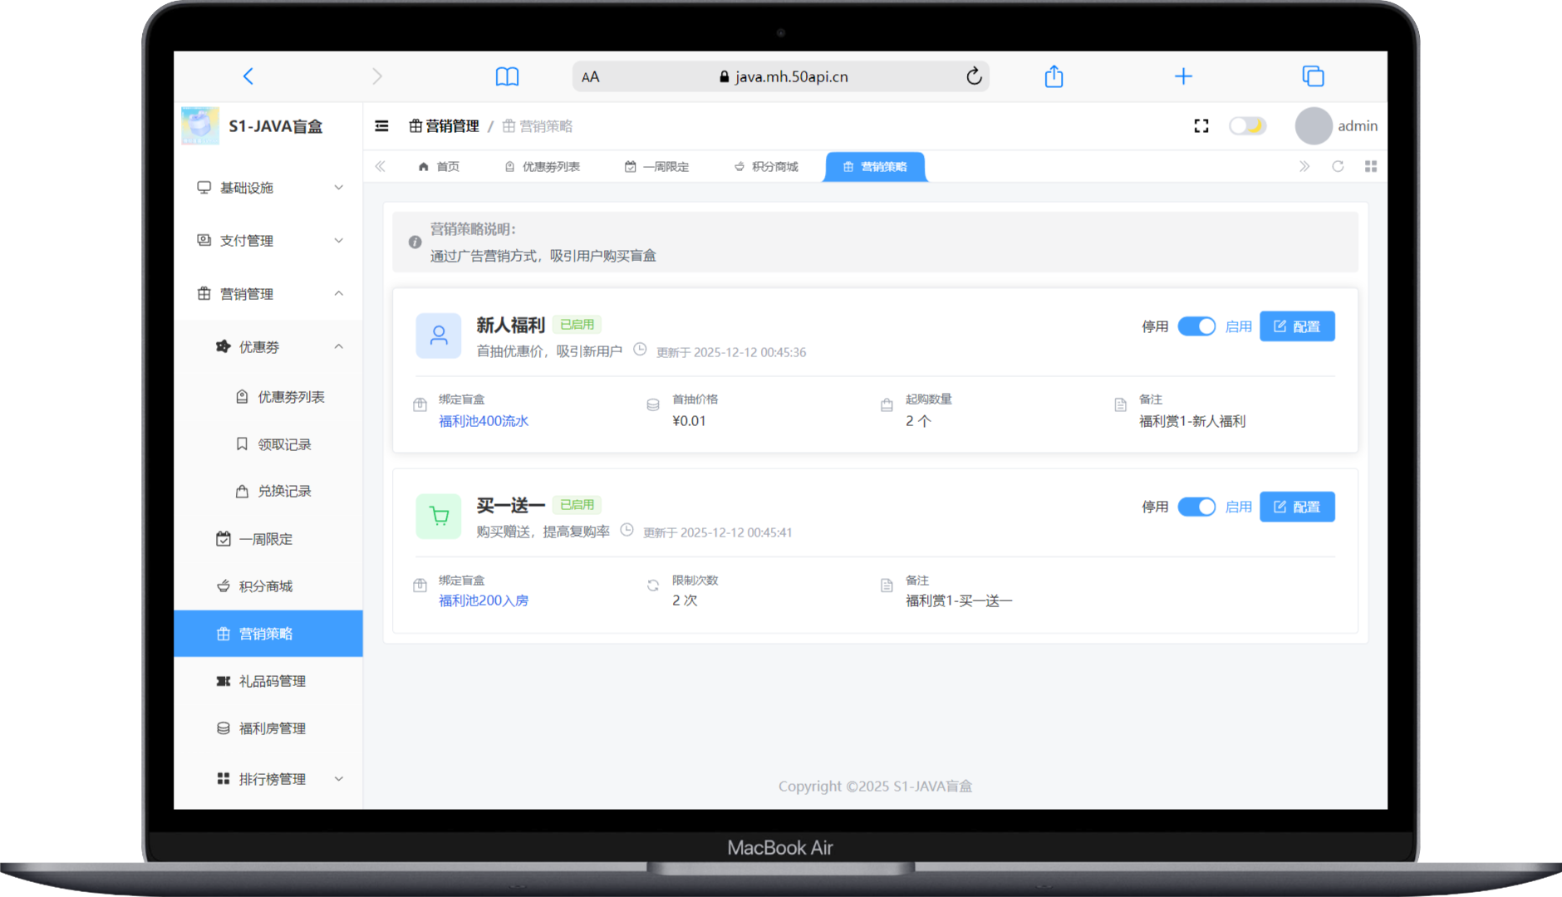The height and width of the screenshot is (897, 1562).
Task: Click the Safari address bar URL
Action: [790, 76]
